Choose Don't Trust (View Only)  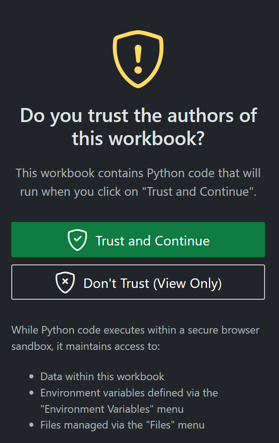pyautogui.click(x=138, y=282)
